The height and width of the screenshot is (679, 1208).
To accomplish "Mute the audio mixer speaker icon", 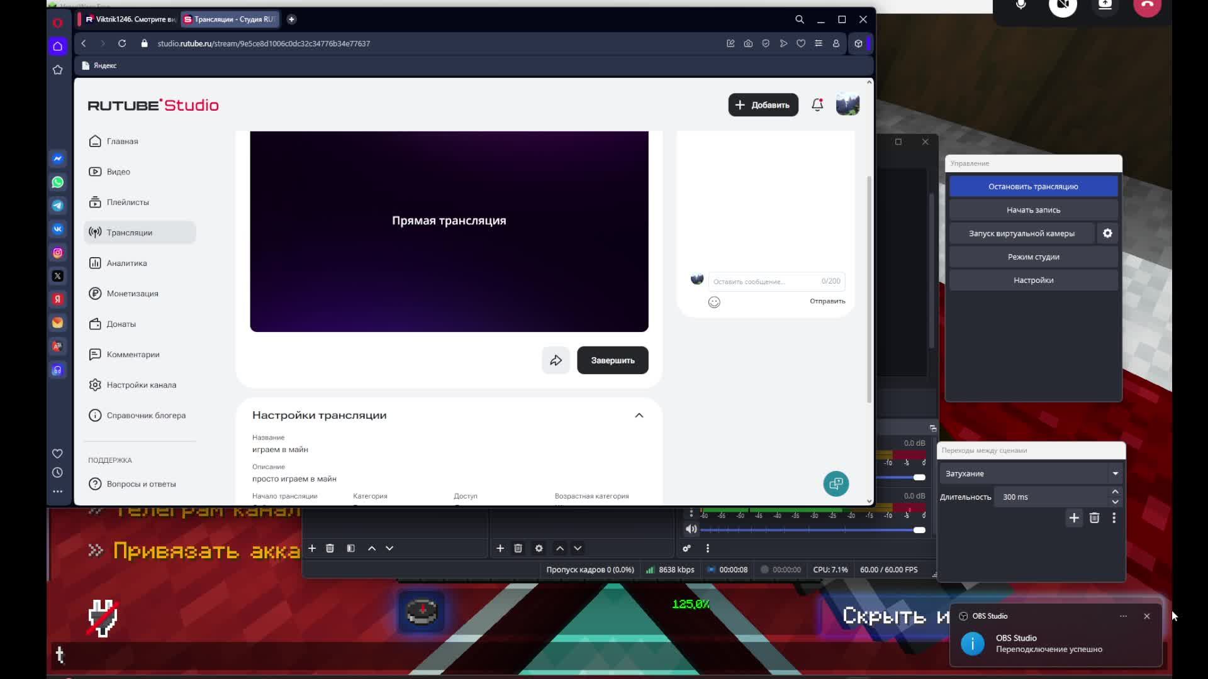I will [x=691, y=529].
